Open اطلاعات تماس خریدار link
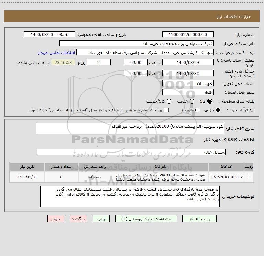Screen dimensions: 264x256 point(57,53)
